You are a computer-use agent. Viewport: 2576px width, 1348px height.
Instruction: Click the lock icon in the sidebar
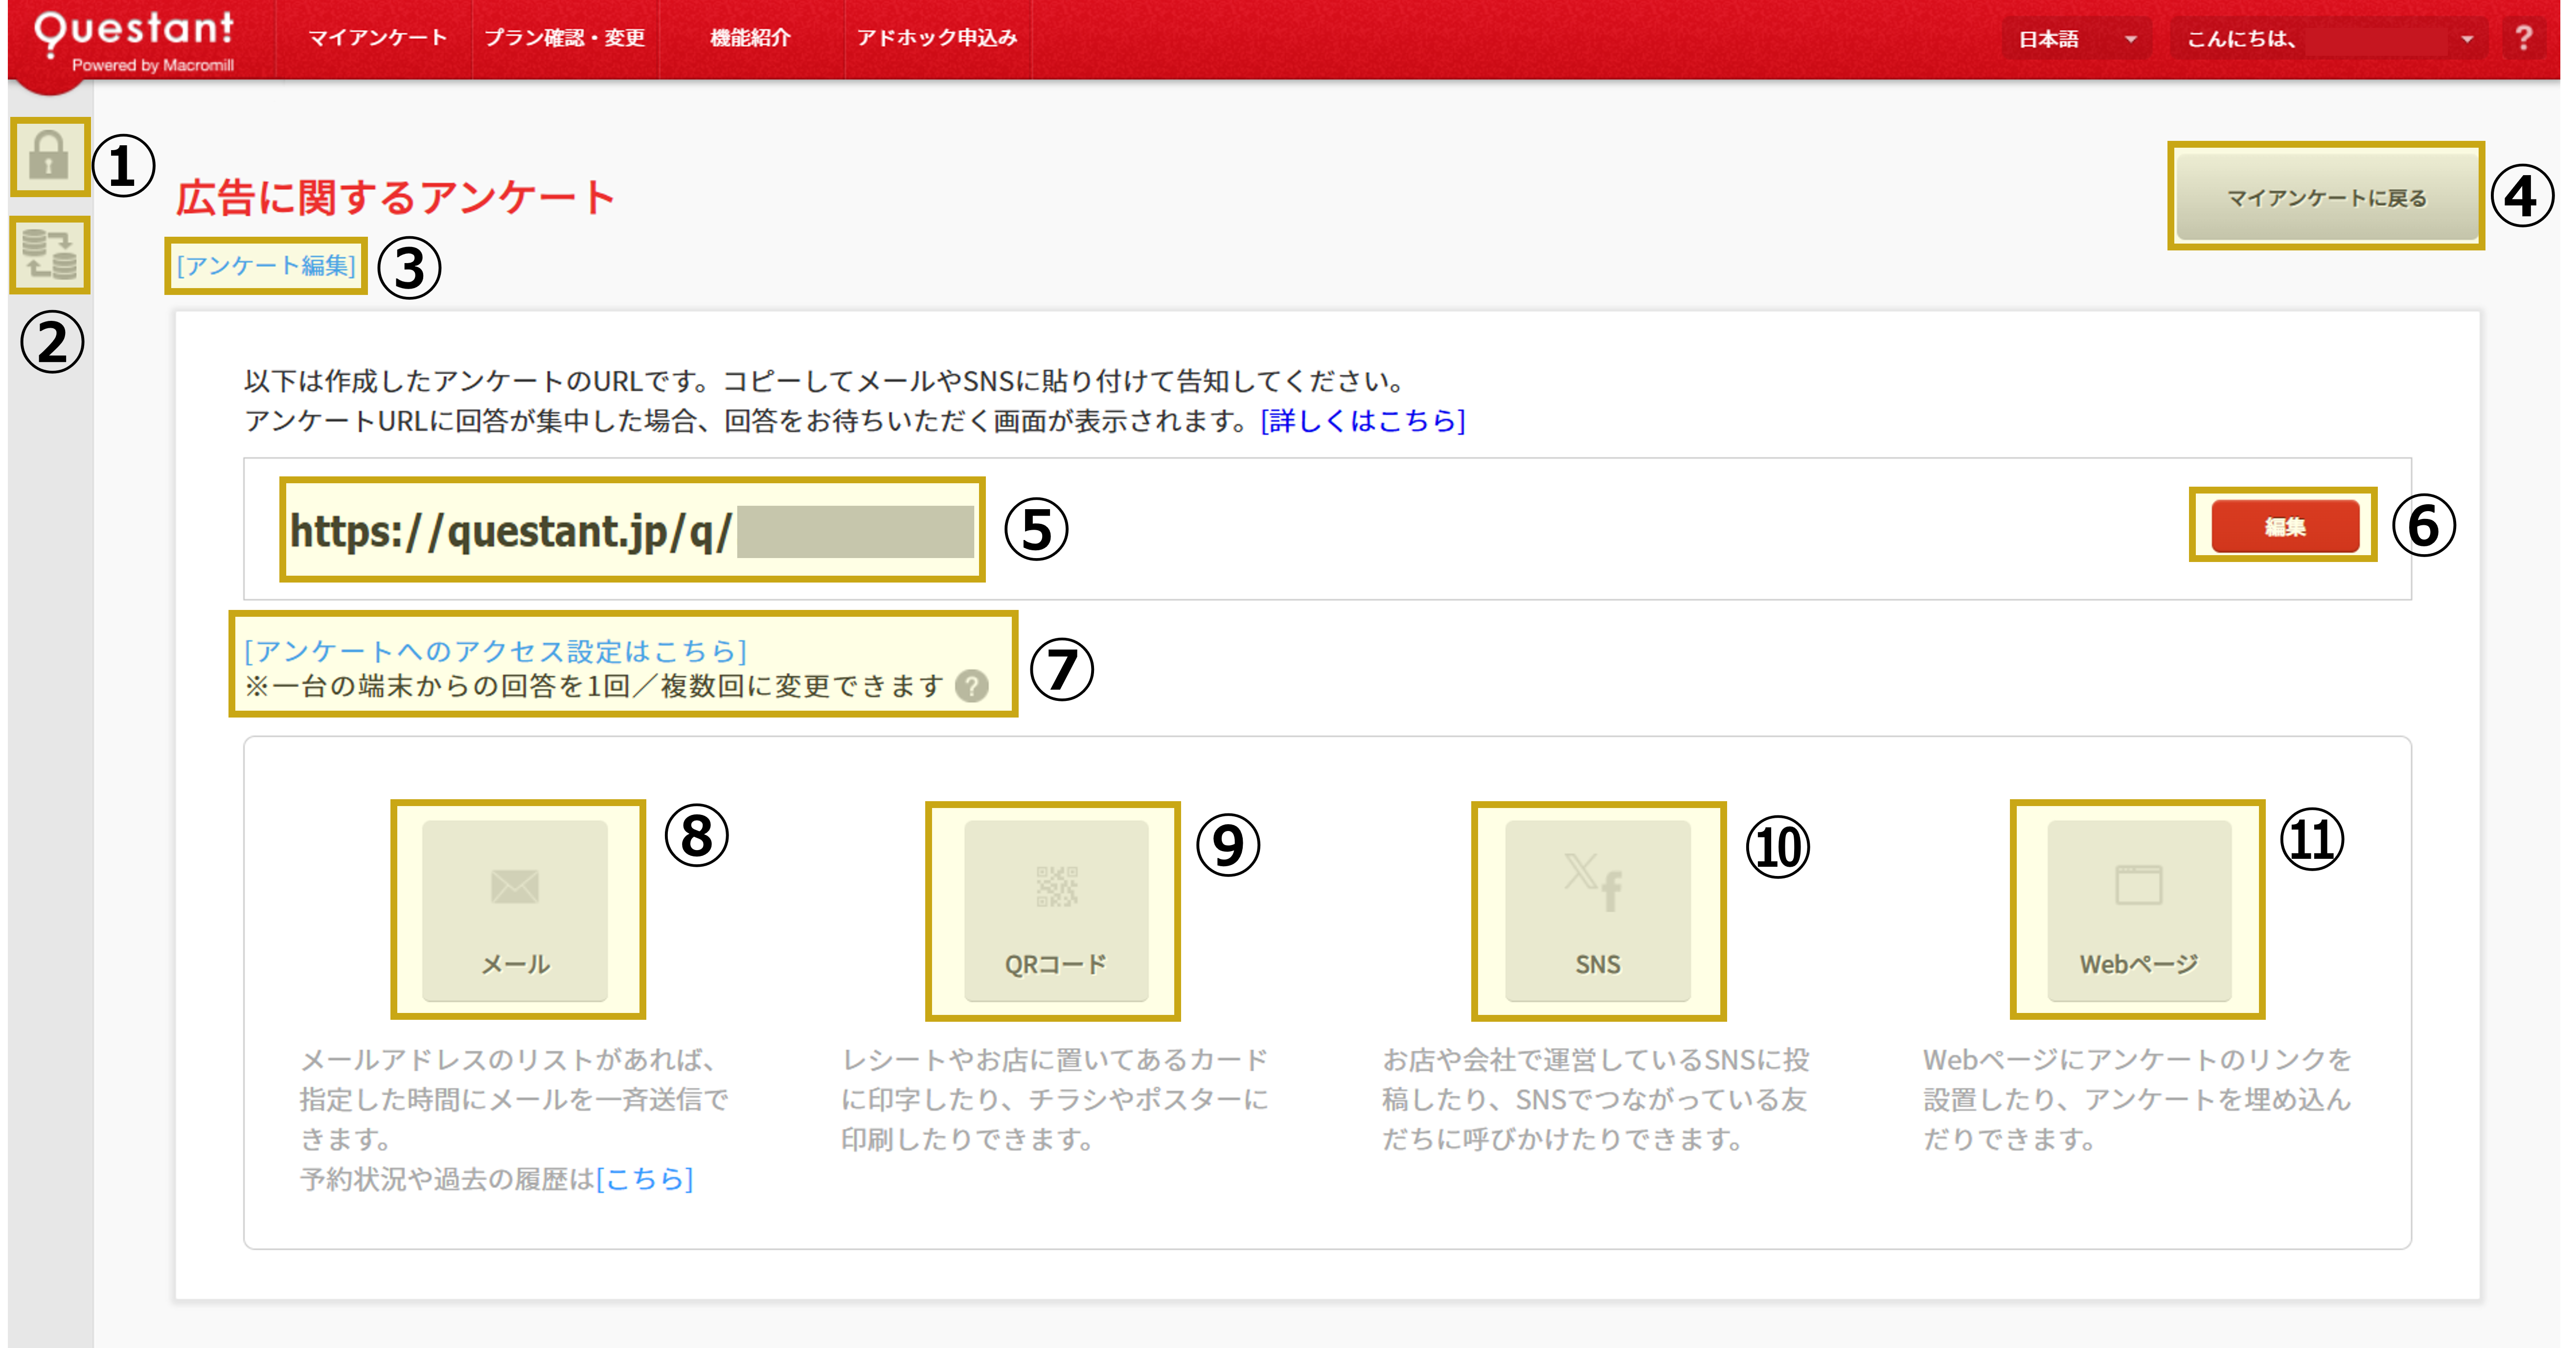[x=49, y=156]
